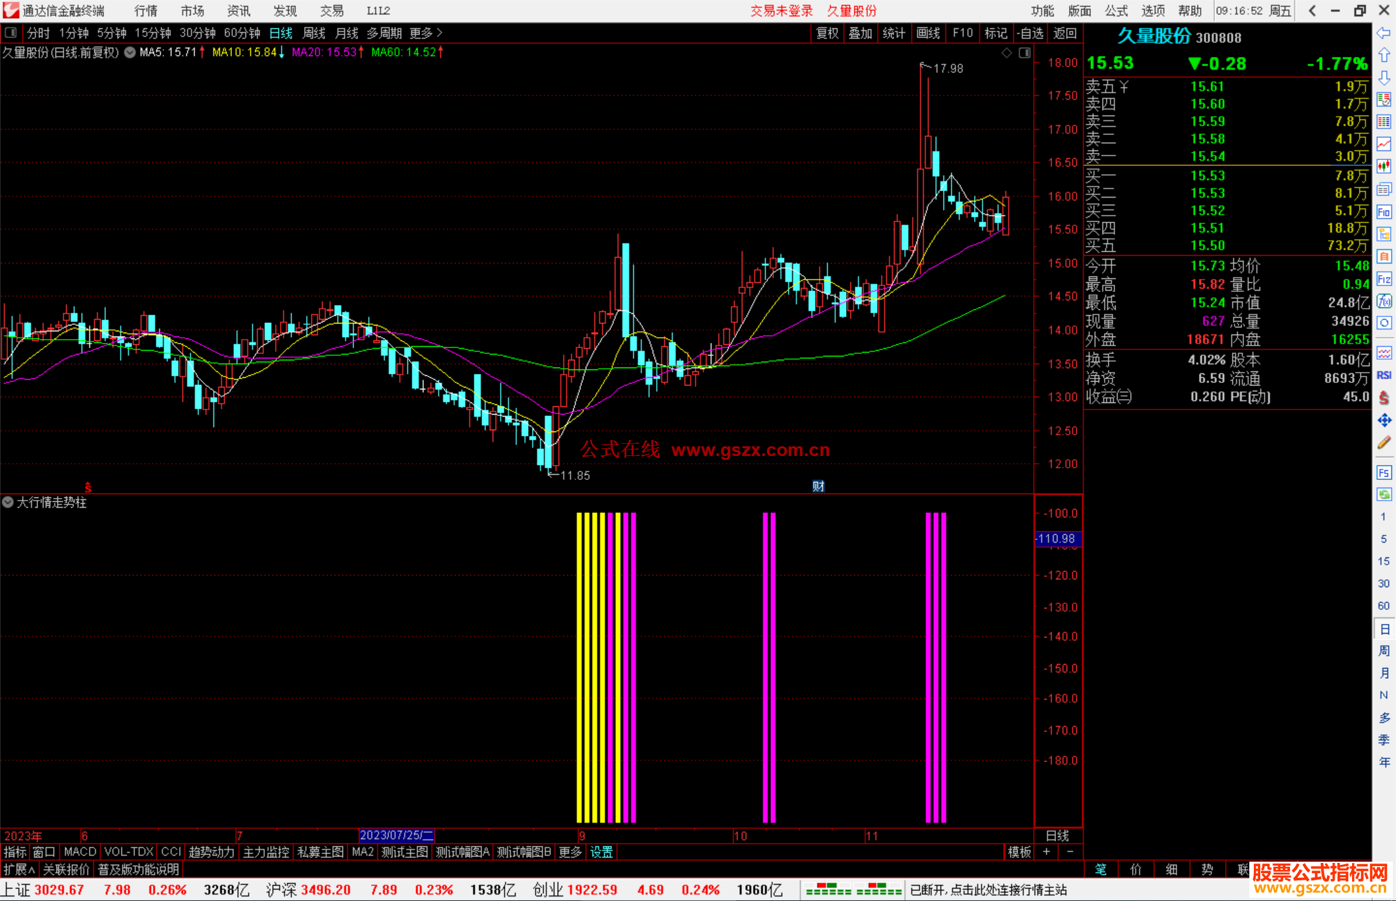
Task: Click the four-way move arrows icon
Action: pos(1384,420)
